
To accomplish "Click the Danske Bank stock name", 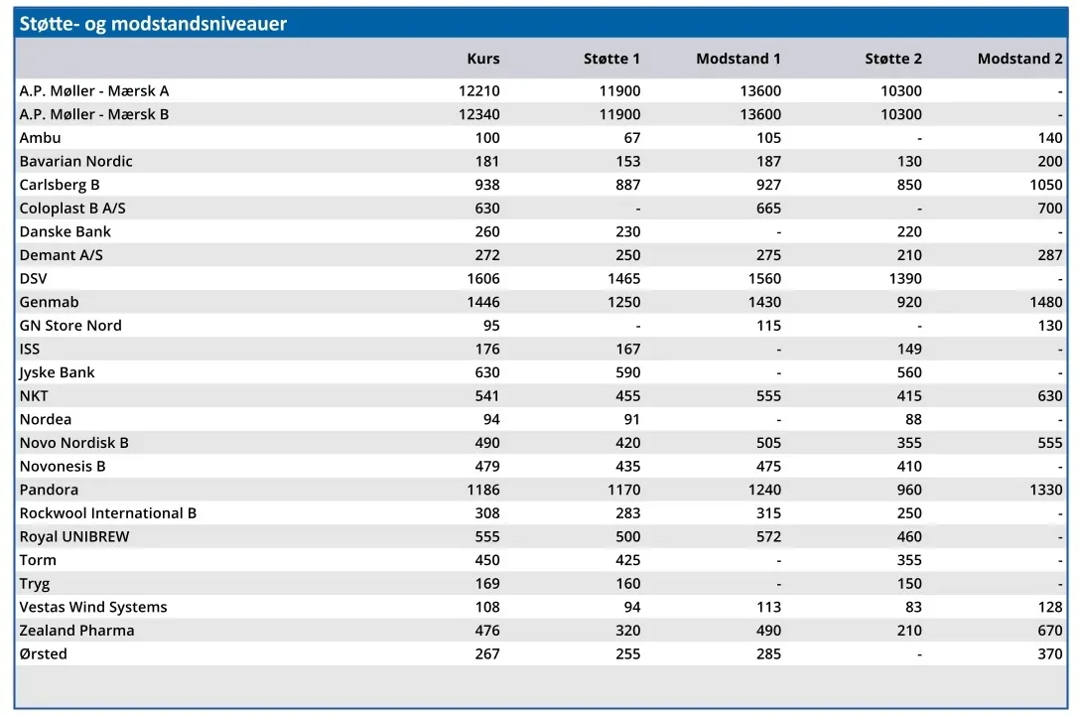I will click(x=66, y=231).
